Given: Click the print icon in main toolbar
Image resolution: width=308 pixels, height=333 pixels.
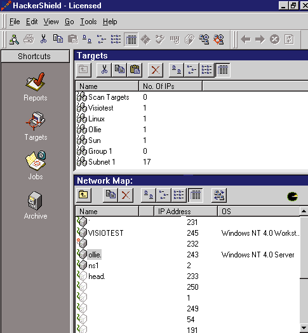Looking at the screenshot, I should click(29, 39).
